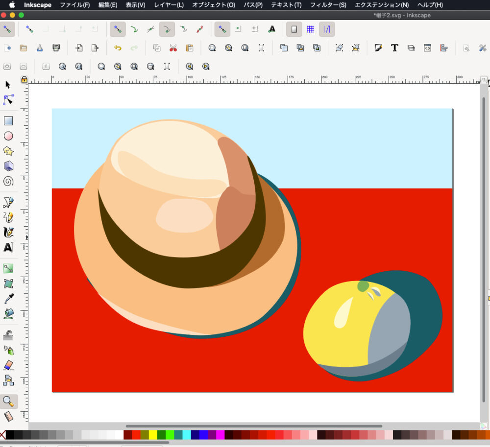
Task: Click the Cut scissors icon
Action: tap(173, 48)
